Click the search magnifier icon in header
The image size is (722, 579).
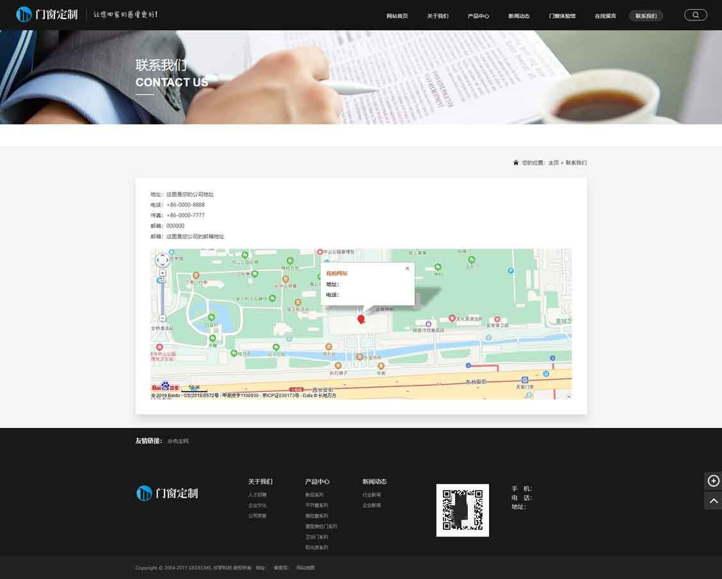(x=696, y=15)
